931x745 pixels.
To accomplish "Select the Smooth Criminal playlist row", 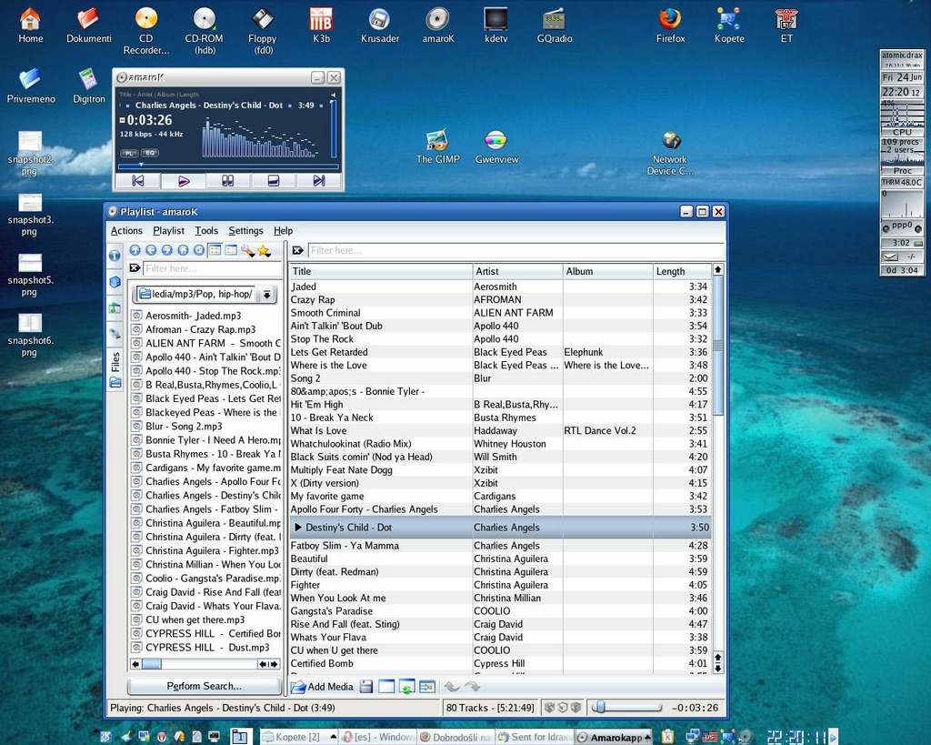I will pyautogui.click(x=500, y=313).
